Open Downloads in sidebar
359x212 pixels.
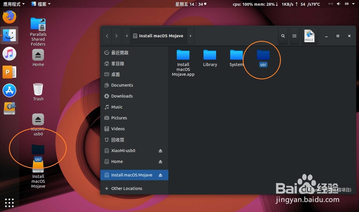[x=134, y=96]
